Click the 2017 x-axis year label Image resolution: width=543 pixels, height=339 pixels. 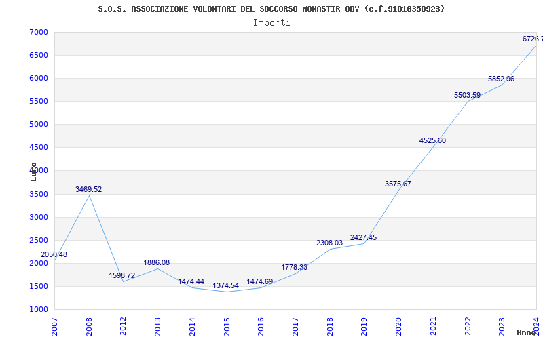pyautogui.click(x=295, y=326)
